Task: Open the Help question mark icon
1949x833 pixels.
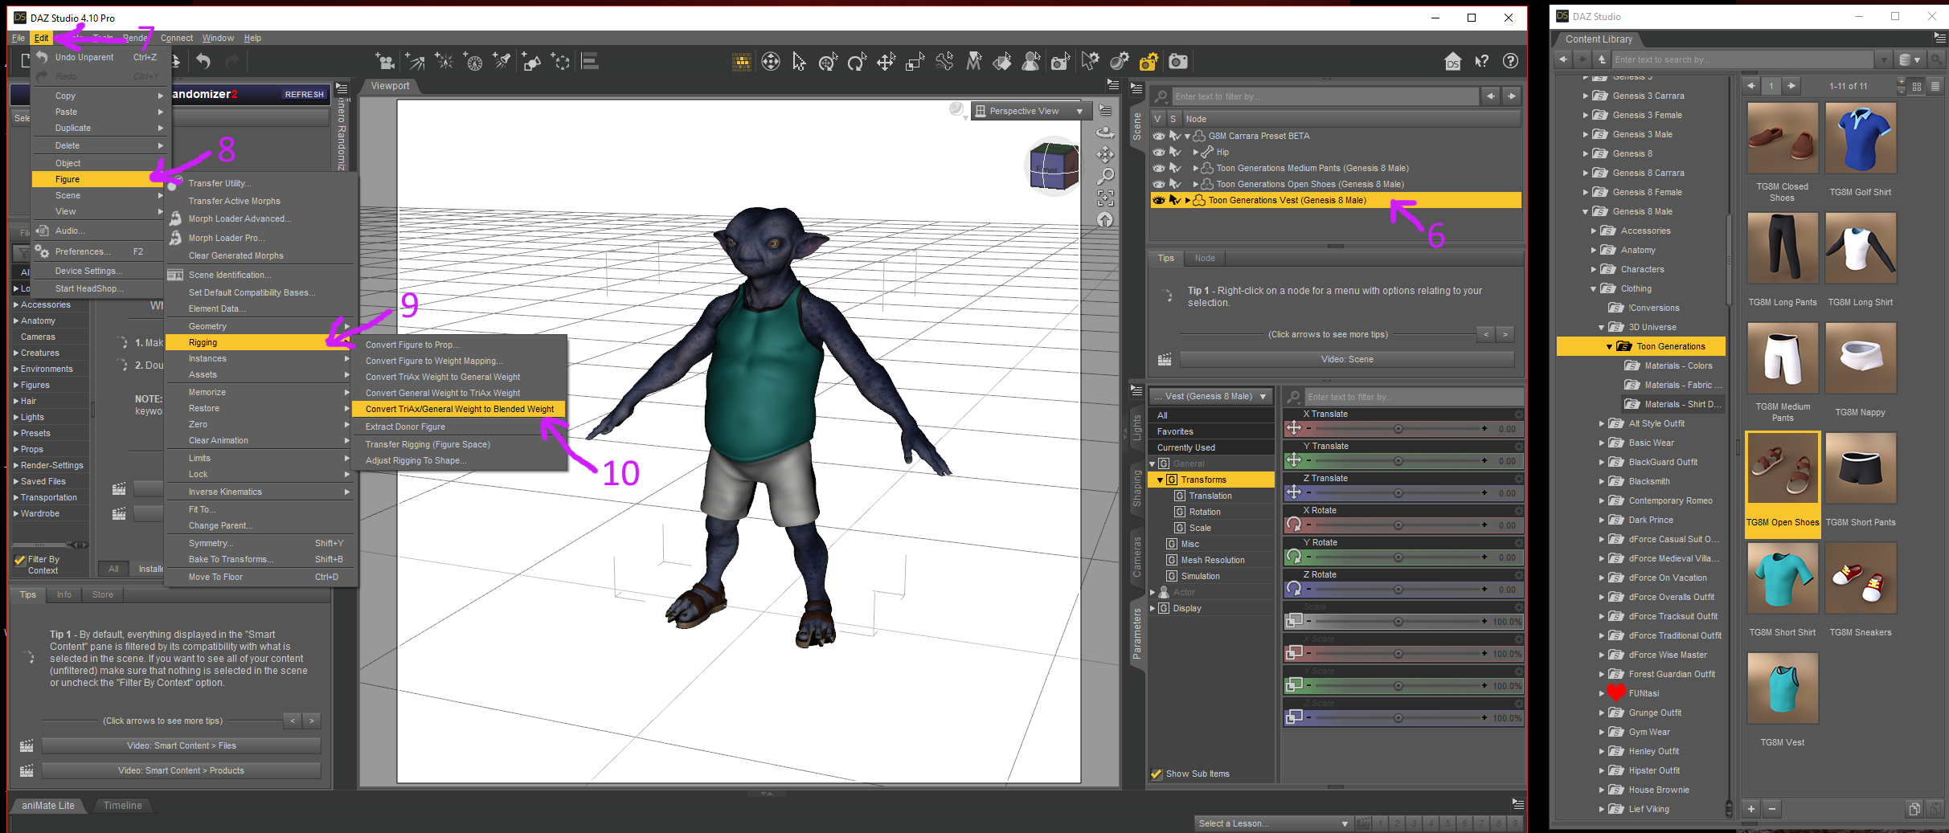Action: [1511, 62]
